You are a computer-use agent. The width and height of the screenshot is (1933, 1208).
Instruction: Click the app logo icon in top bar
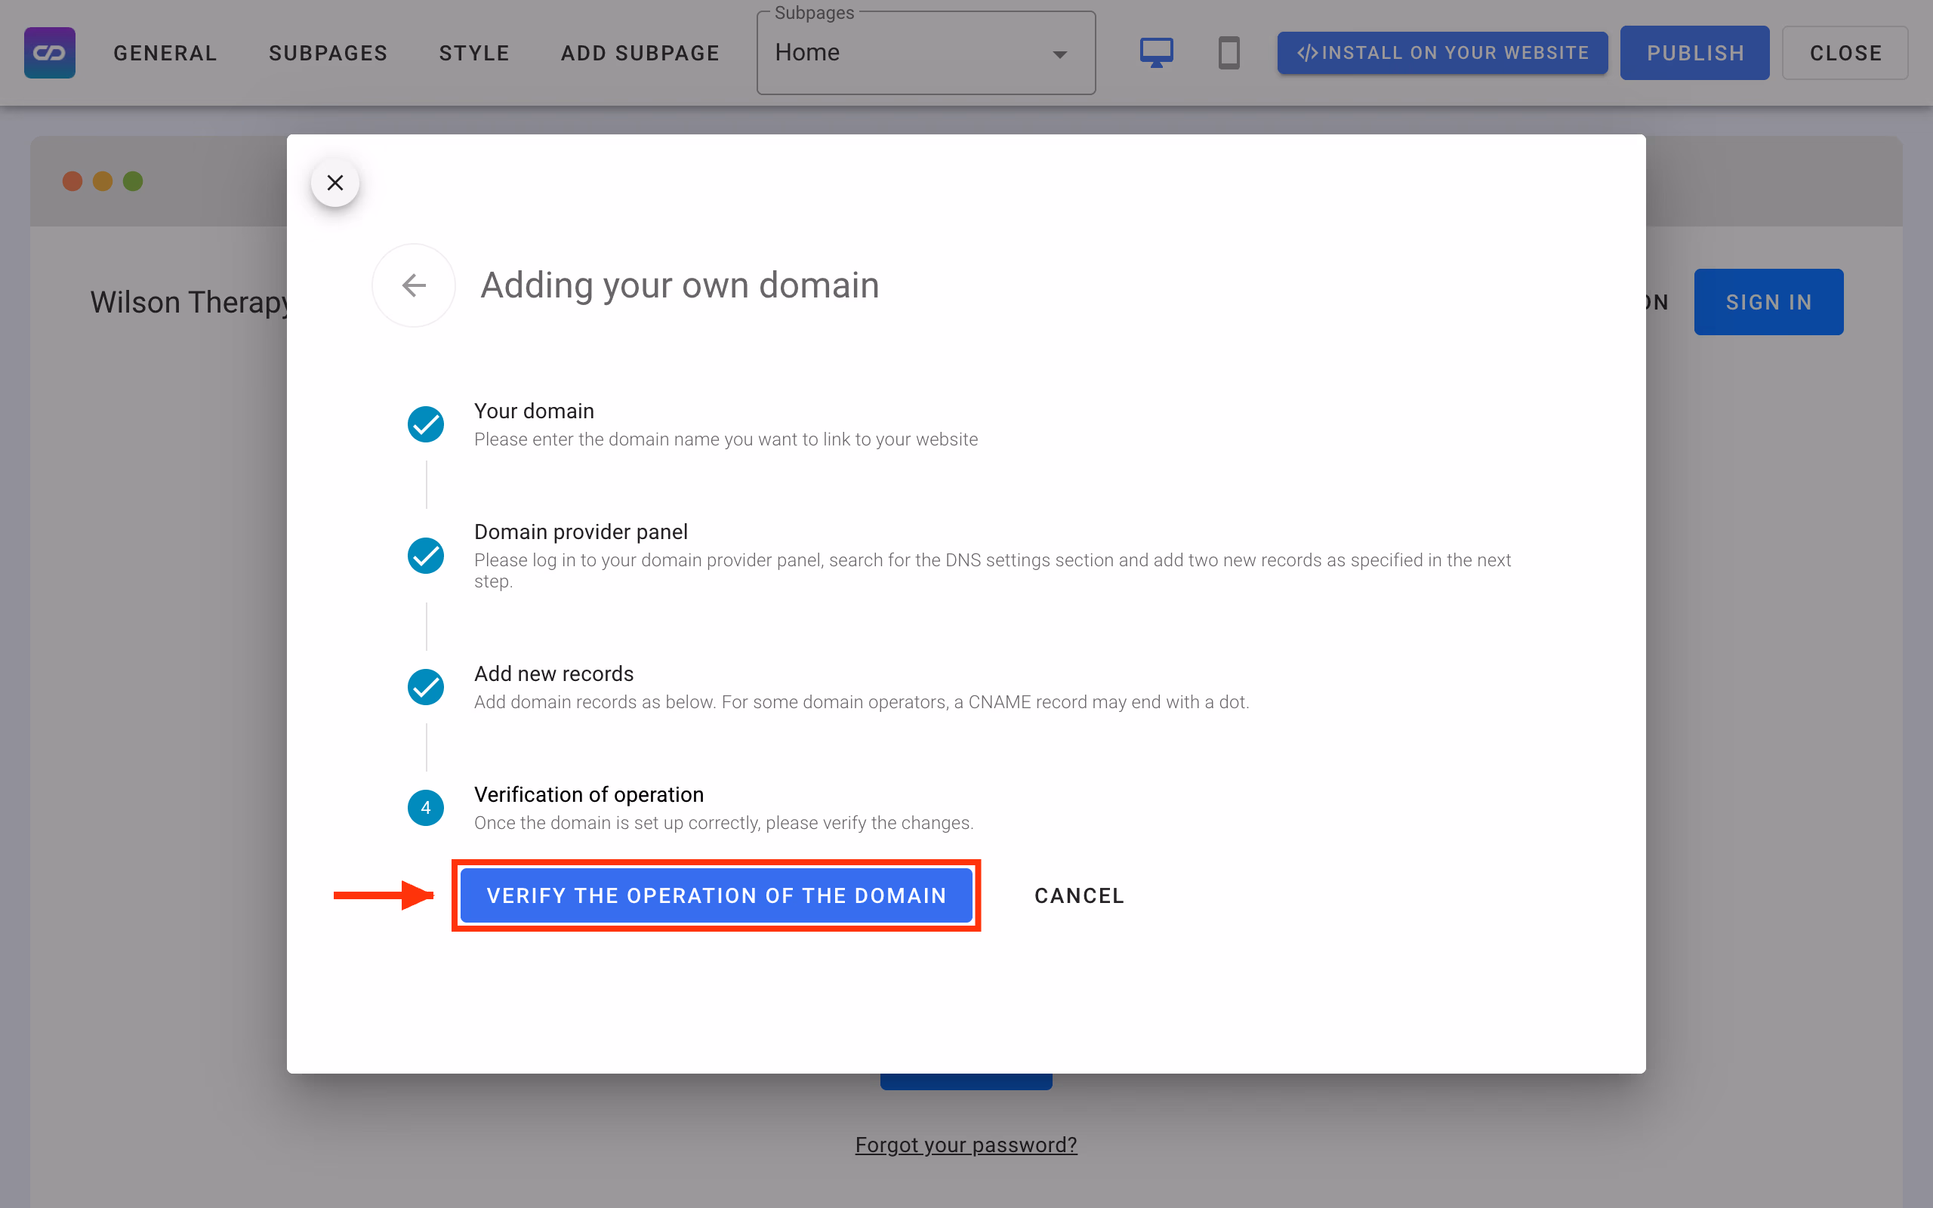(x=50, y=53)
